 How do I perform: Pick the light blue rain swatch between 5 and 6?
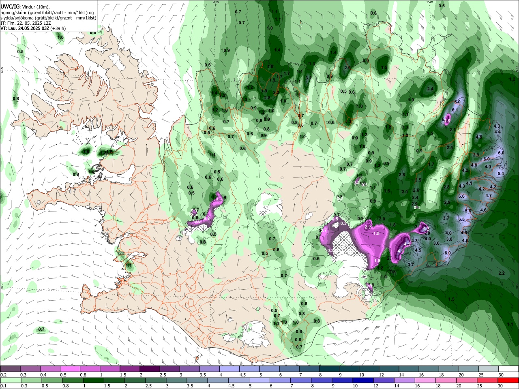pyautogui.click(x=259, y=380)
